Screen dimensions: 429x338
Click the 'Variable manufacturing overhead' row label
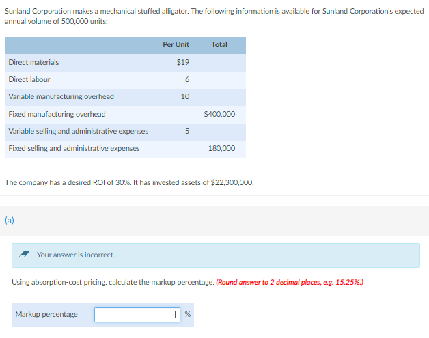pyautogui.click(x=61, y=96)
